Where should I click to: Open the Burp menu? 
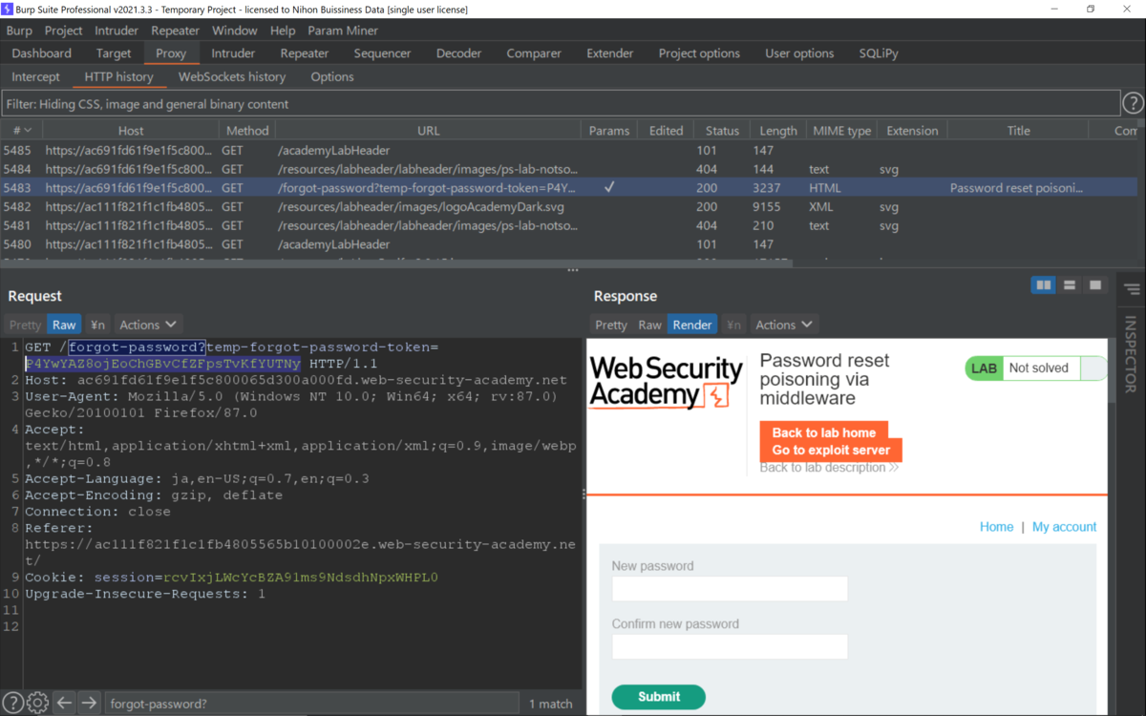click(x=19, y=31)
